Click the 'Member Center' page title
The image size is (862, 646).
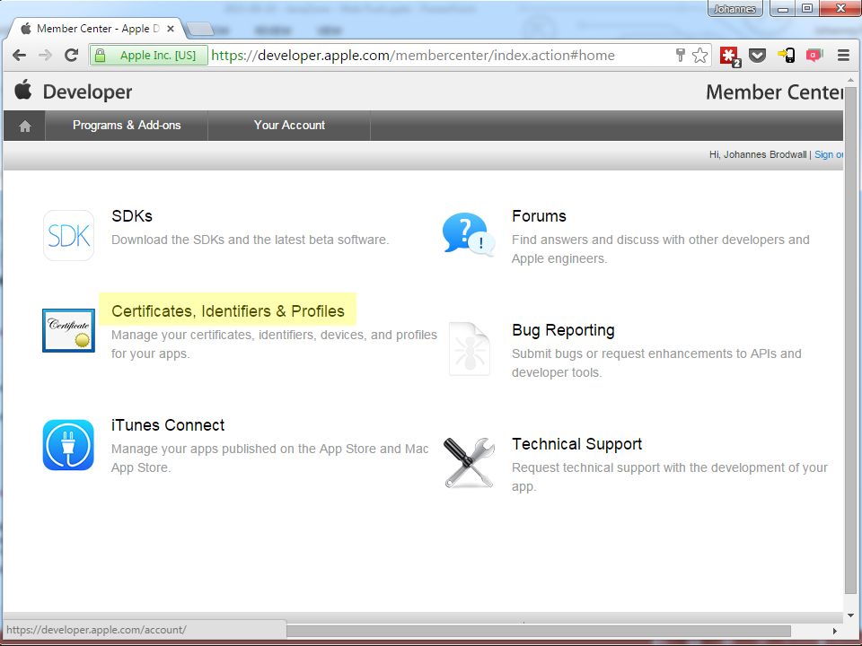tap(774, 92)
